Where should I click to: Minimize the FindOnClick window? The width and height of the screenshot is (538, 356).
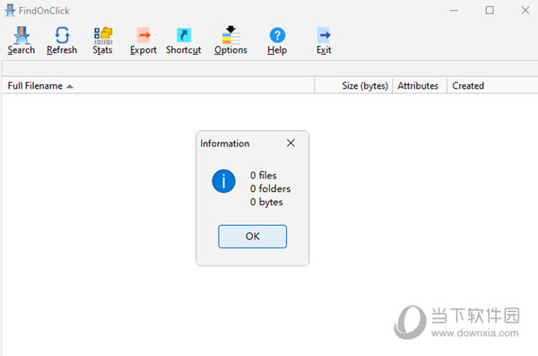pyautogui.click(x=454, y=10)
